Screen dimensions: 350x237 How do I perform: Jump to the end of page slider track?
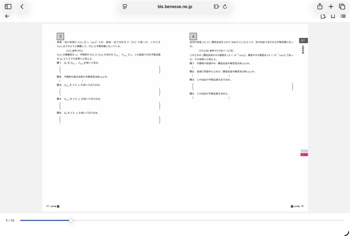[x=343, y=220]
